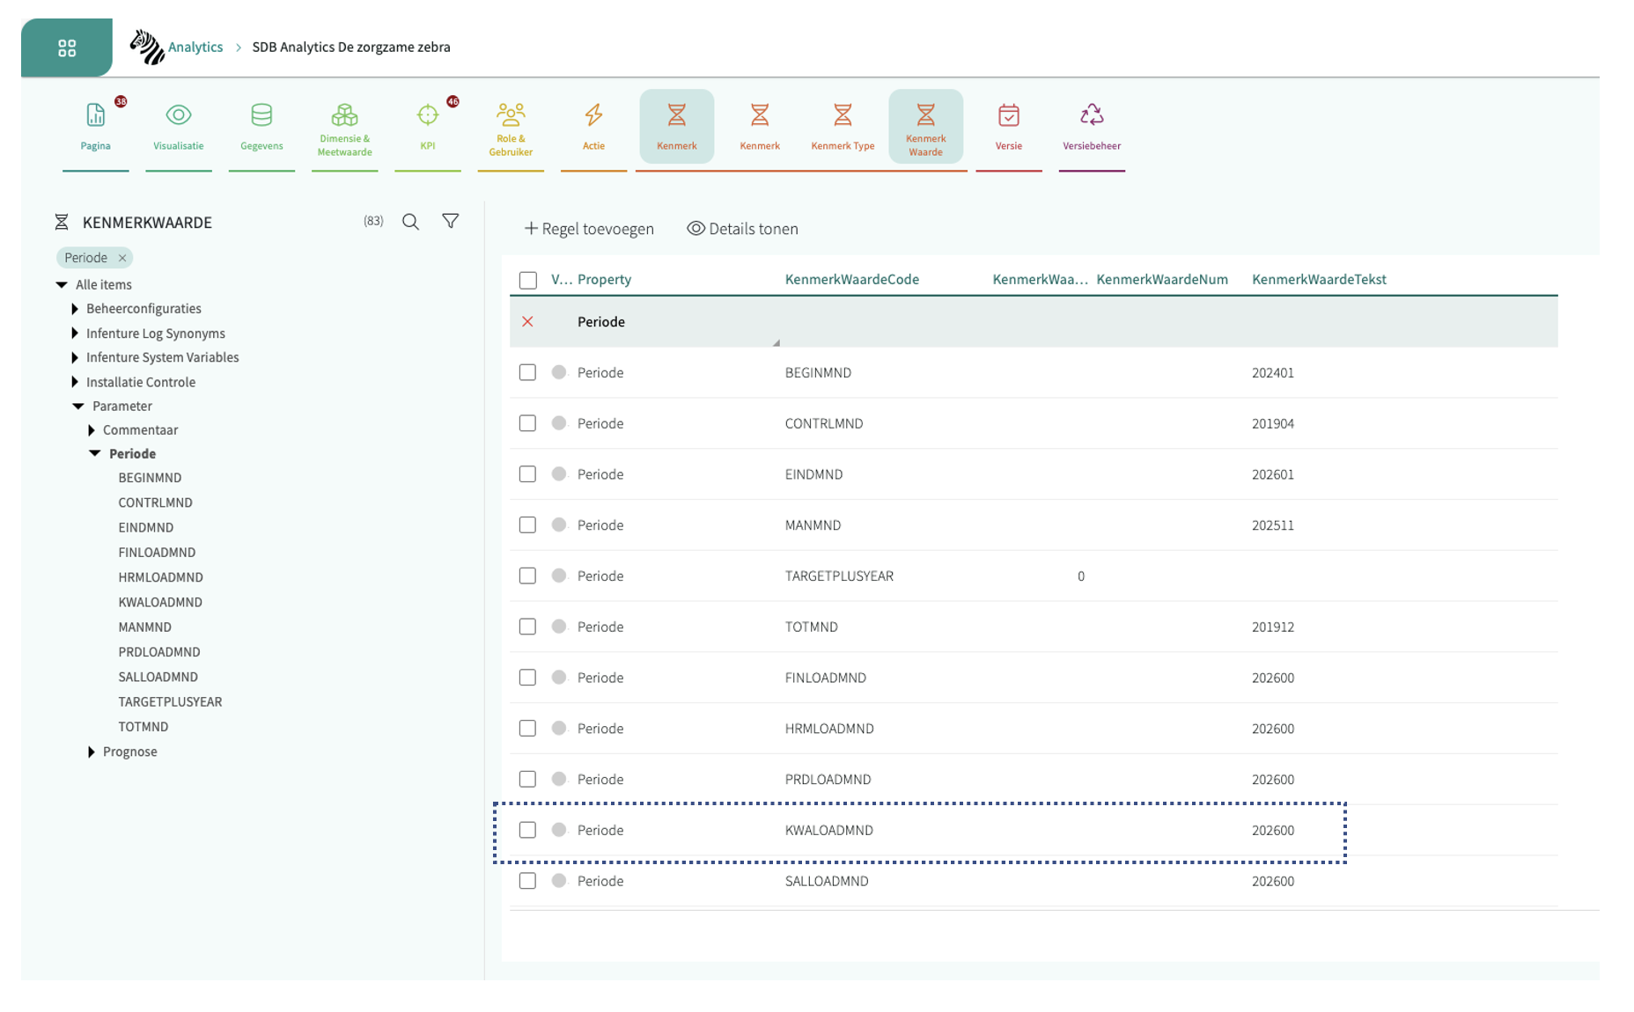Viewport: 1634px width, 1012px height.
Task: Click the search magnifier in Kenmerkwaarde panel
Action: [x=410, y=222]
